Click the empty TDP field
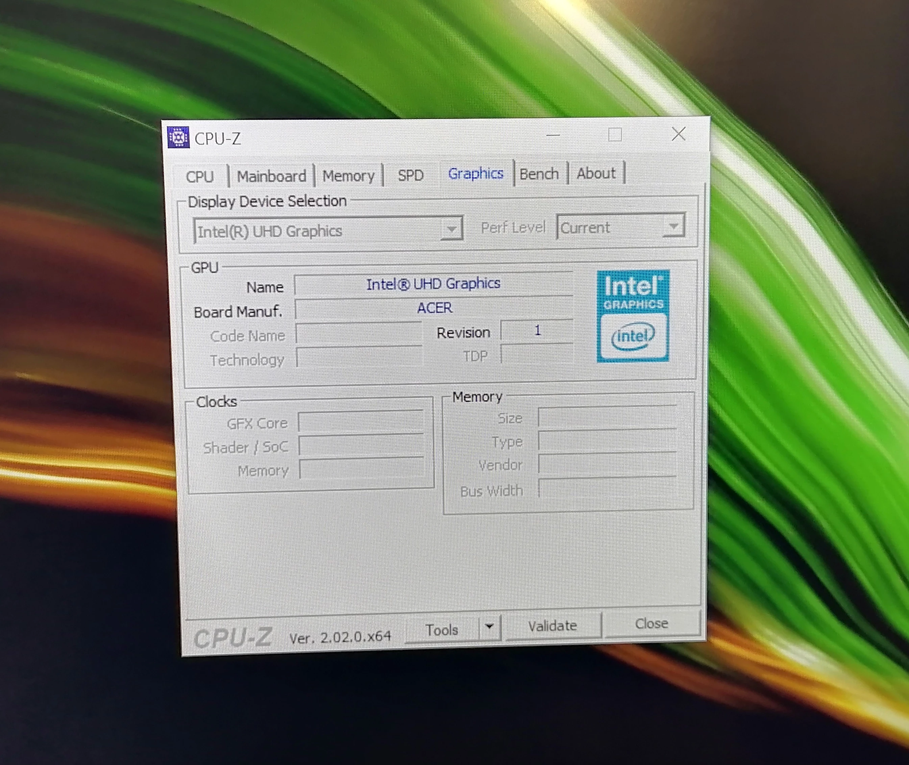The height and width of the screenshot is (765, 909). (537, 354)
